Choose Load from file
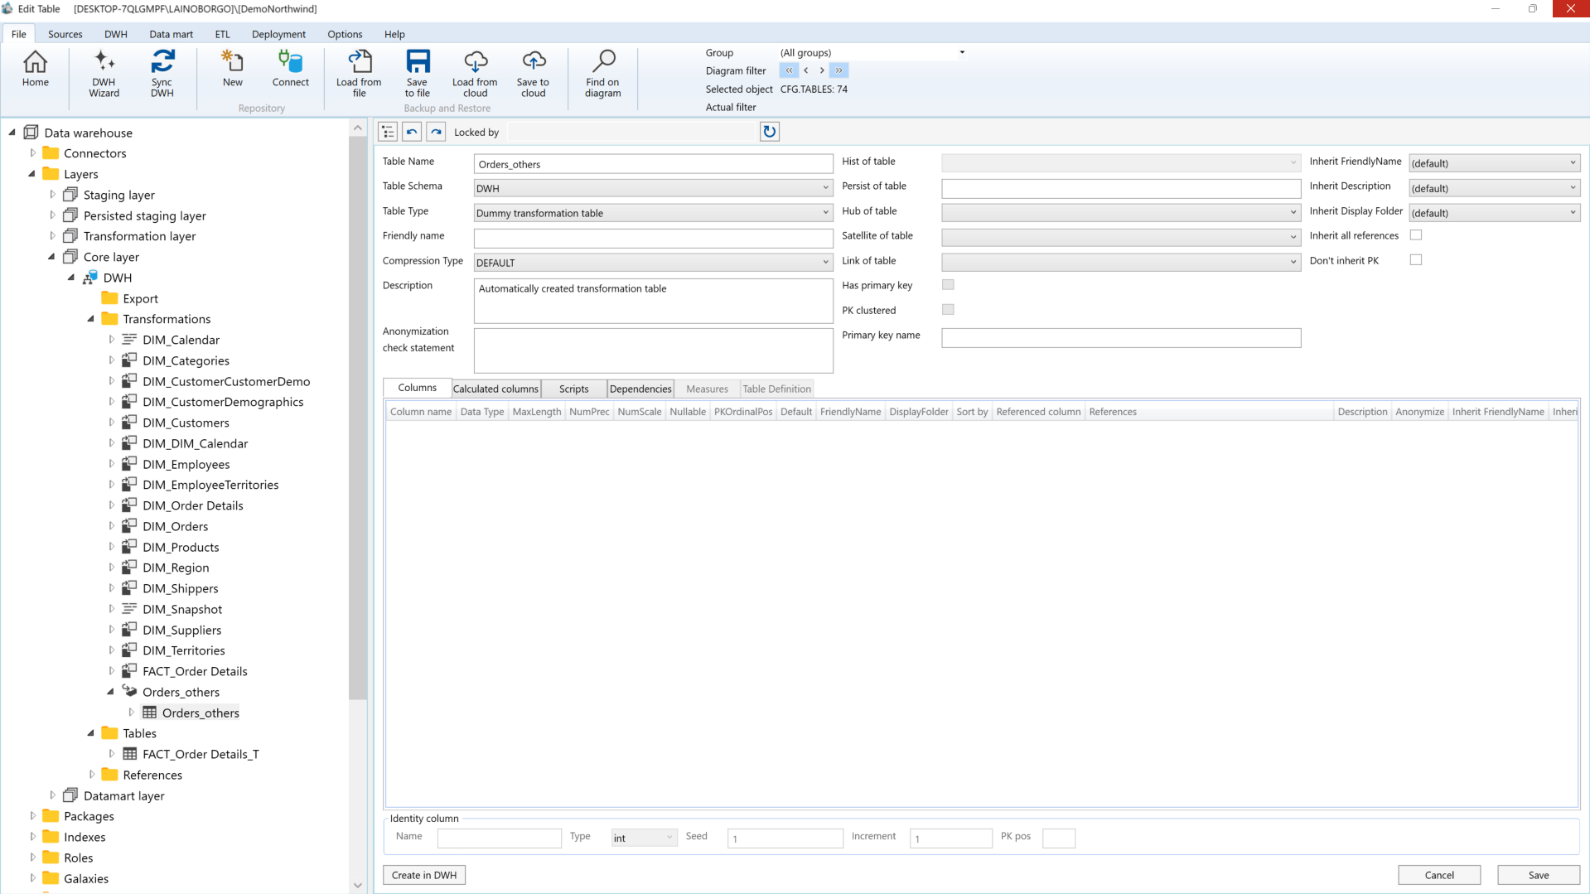 359,73
